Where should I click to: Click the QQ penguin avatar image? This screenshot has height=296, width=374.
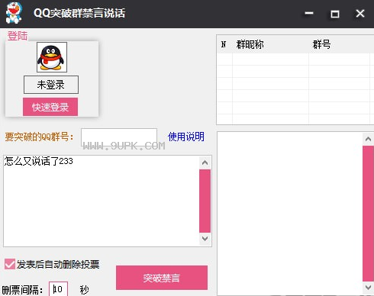(52, 57)
